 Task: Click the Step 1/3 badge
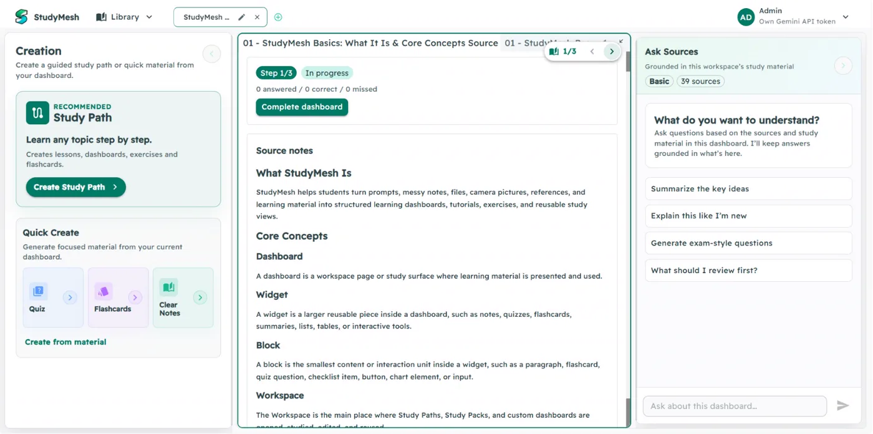click(x=276, y=73)
